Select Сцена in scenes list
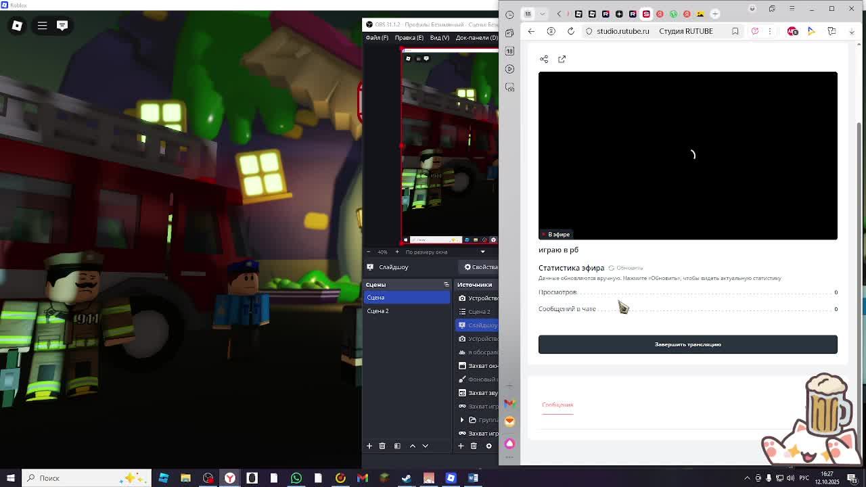The height and width of the screenshot is (487, 866). pos(407,298)
